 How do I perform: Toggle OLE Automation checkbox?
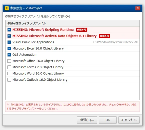(x=9, y=55)
